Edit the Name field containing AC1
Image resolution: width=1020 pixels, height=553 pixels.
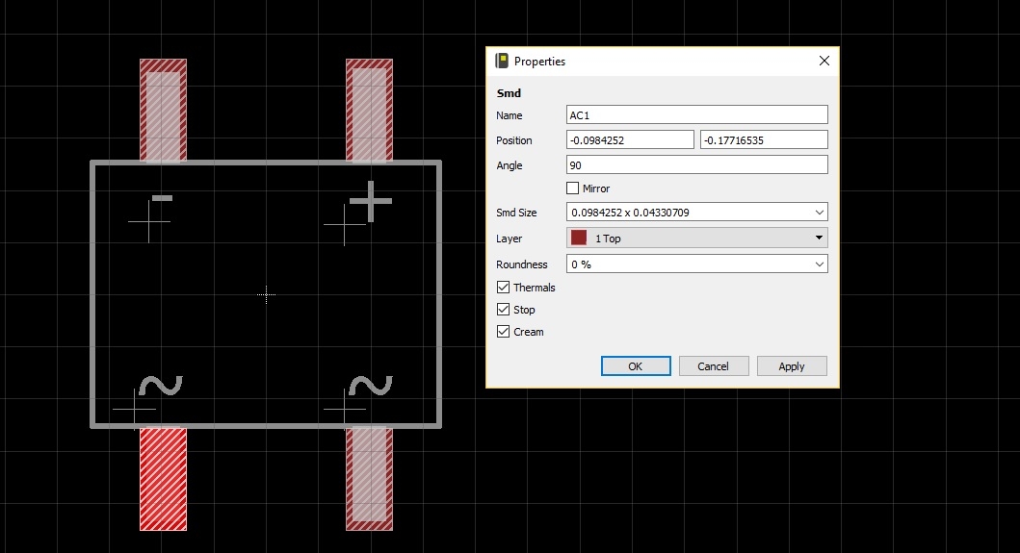[696, 115]
